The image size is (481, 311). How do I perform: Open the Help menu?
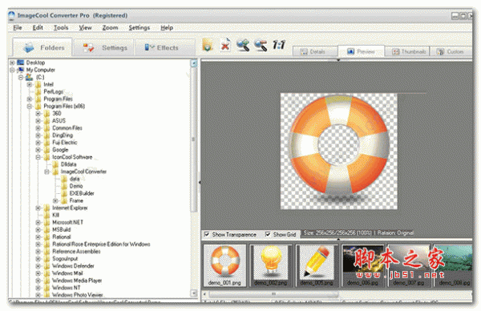click(x=167, y=27)
